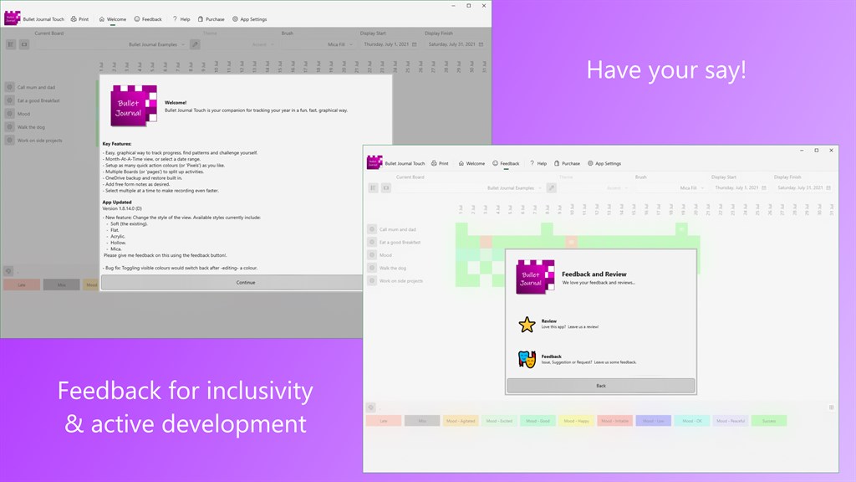Select the Mood - Low colour

(654, 421)
